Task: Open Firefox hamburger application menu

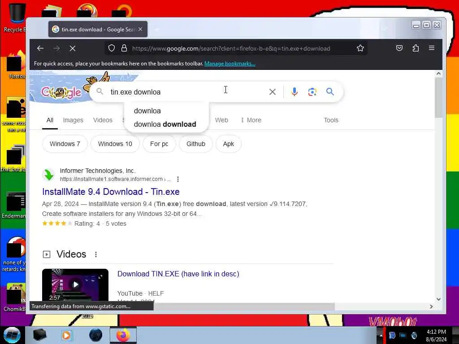Action: pyautogui.click(x=432, y=48)
